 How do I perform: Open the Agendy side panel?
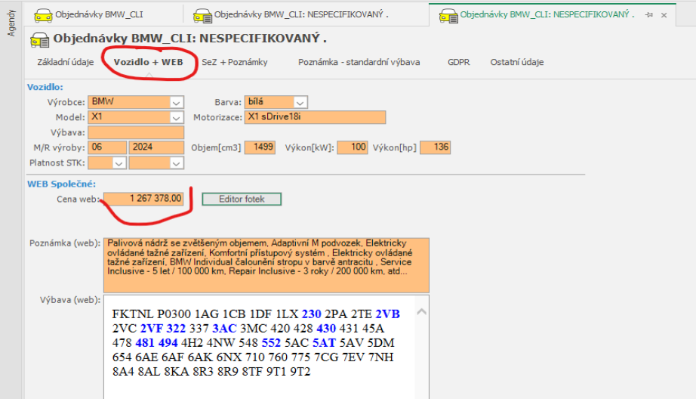[x=11, y=23]
